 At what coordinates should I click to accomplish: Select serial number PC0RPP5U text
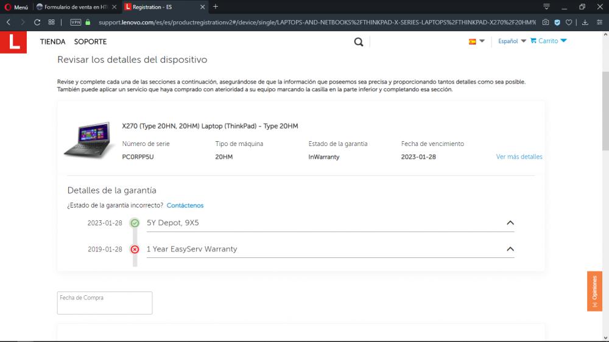(138, 157)
